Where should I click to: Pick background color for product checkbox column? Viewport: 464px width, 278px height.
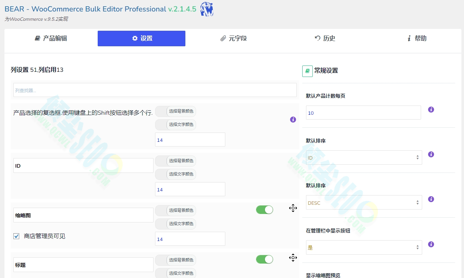point(176,111)
